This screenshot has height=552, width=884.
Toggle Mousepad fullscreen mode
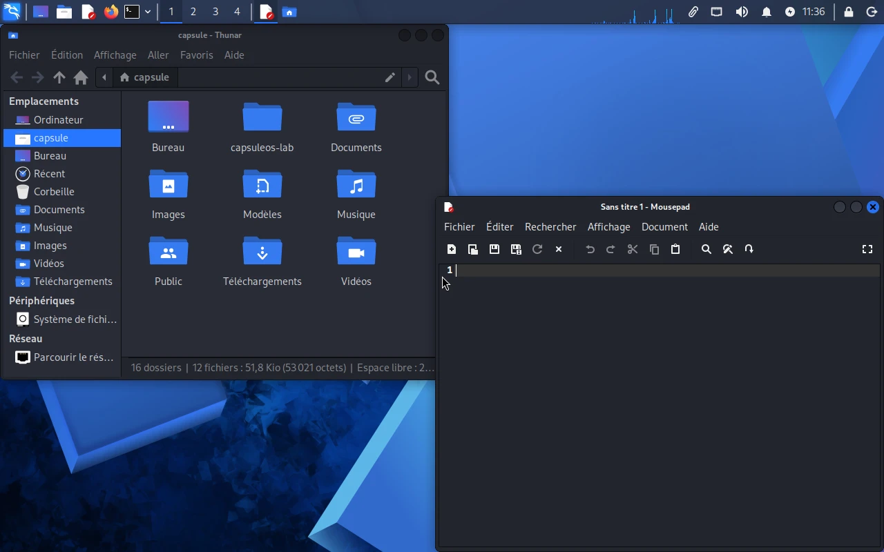click(x=867, y=249)
